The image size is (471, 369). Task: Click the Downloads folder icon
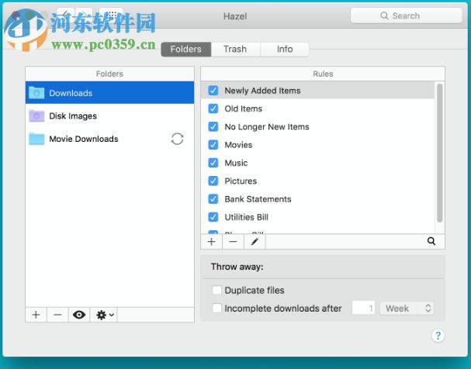click(36, 93)
